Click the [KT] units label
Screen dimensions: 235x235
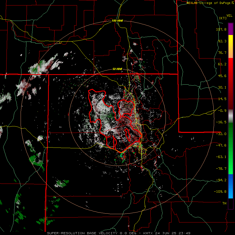[223, 18]
